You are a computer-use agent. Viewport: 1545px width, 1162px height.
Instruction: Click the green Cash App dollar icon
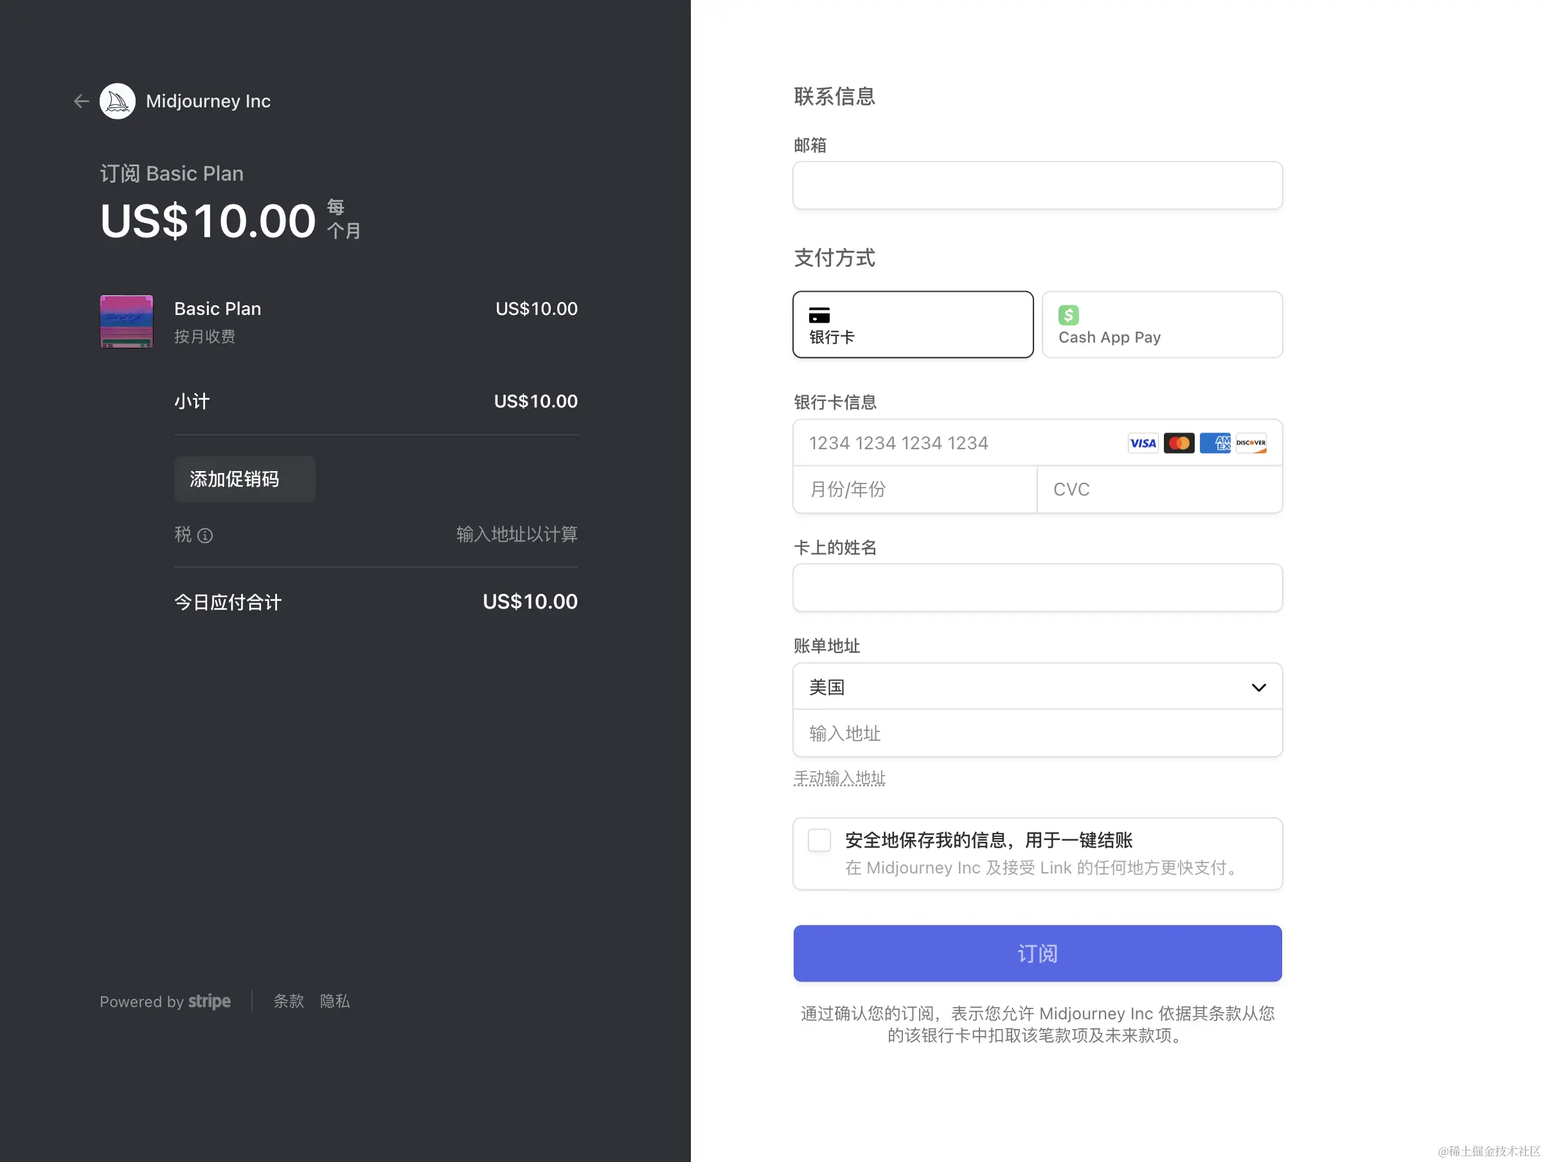pos(1068,315)
